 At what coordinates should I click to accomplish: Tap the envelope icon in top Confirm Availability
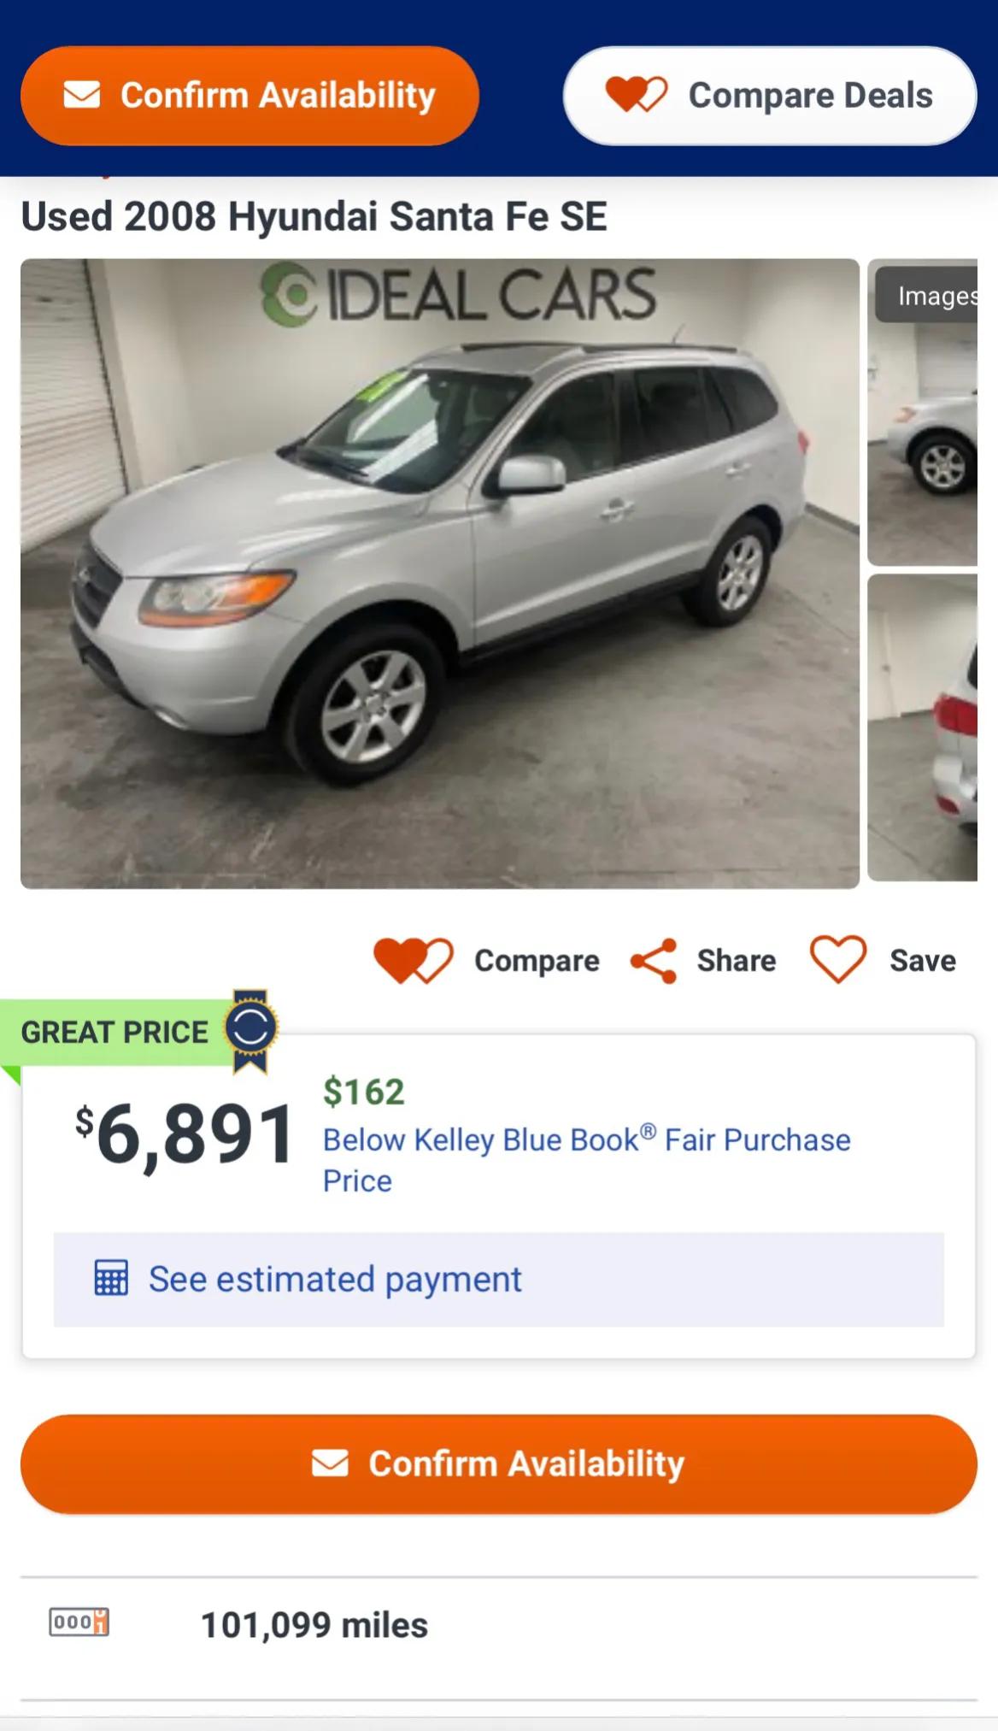point(82,95)
